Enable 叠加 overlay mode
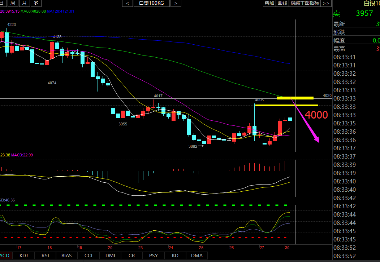 click(269, 3)
